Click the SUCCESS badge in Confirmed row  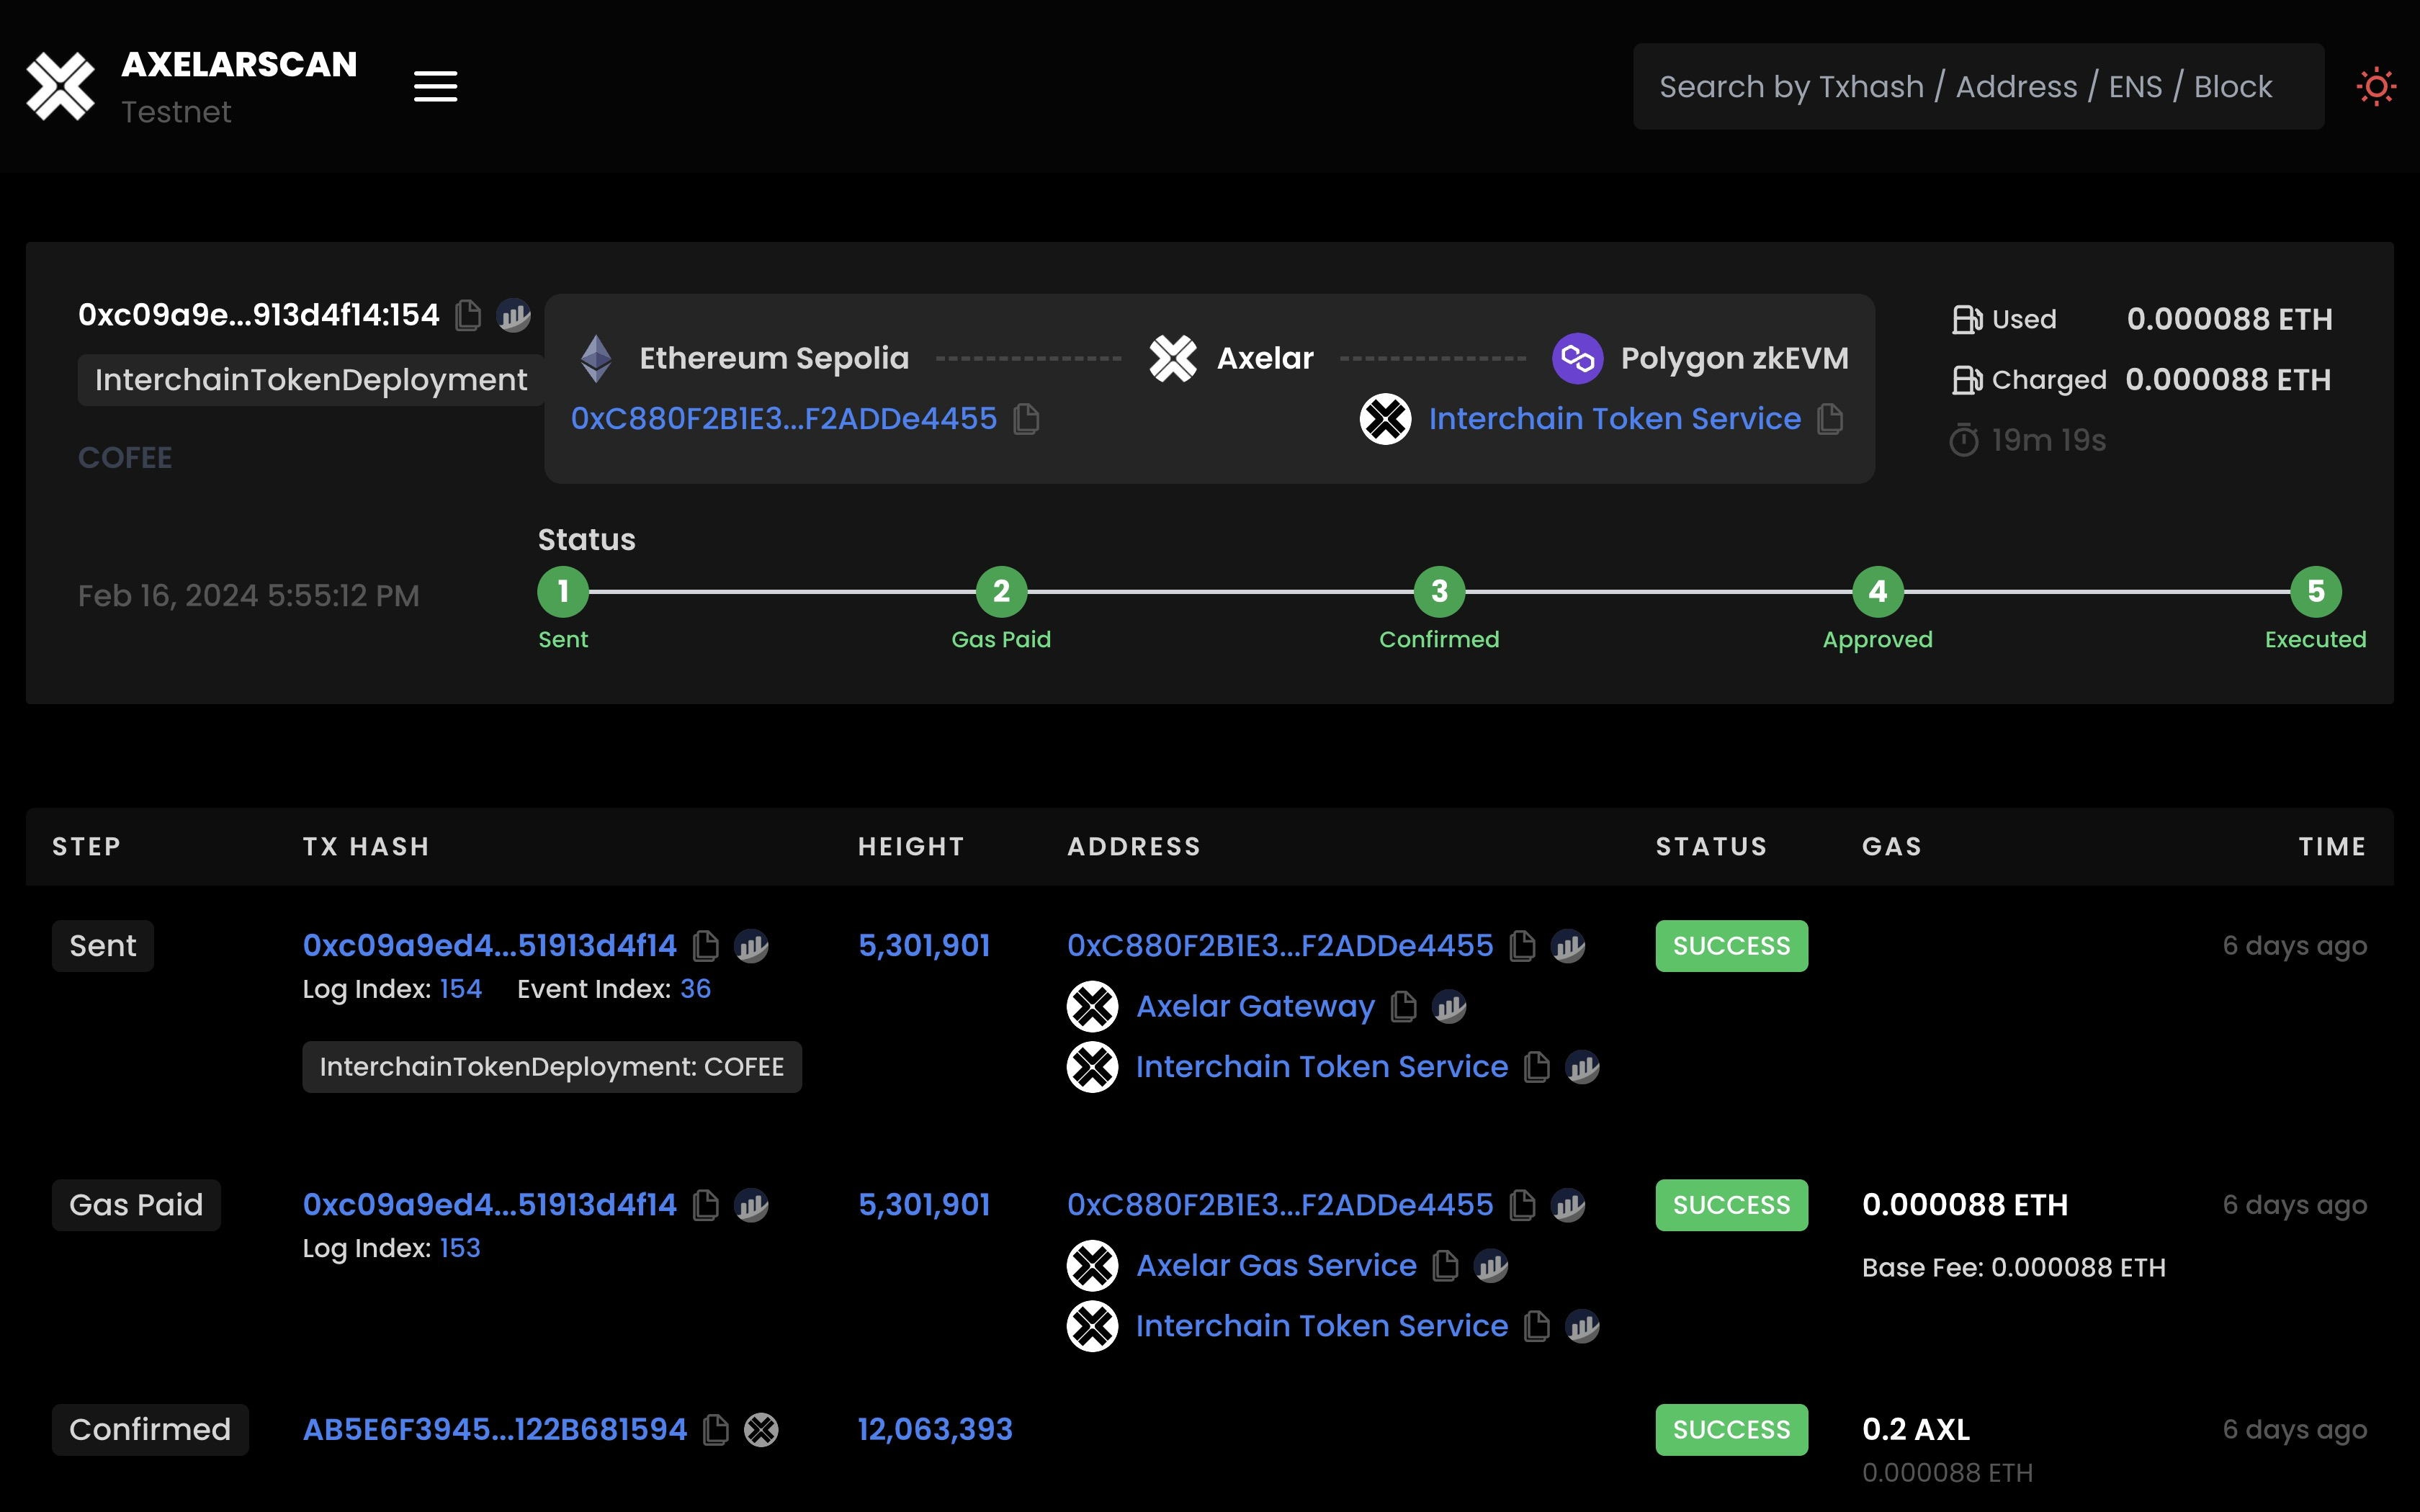[1732, 1430]
